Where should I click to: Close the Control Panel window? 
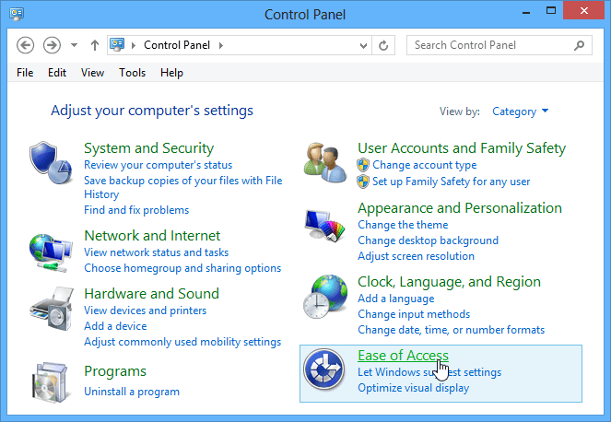tap(583, 10)
